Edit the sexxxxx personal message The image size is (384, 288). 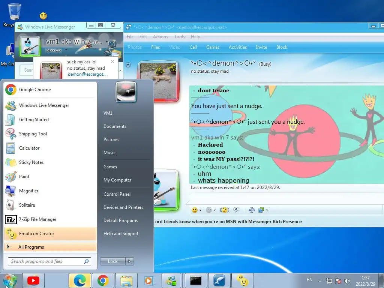click(x=54, y=51)
